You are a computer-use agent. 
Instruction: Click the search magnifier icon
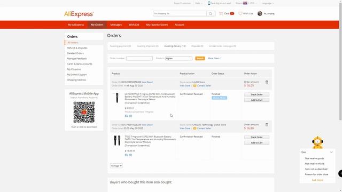211,13
